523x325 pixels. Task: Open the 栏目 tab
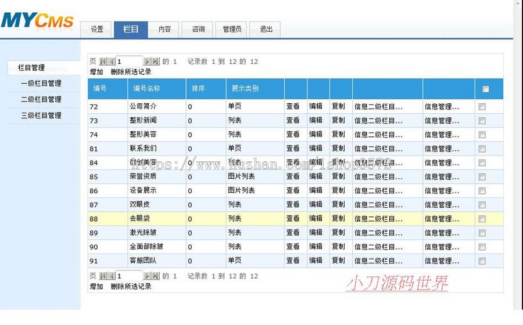131,29
